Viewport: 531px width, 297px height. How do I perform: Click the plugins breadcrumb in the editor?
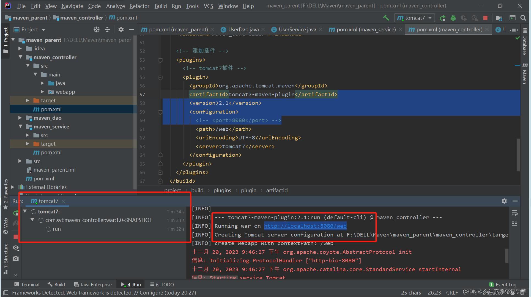tap(222, 190)
